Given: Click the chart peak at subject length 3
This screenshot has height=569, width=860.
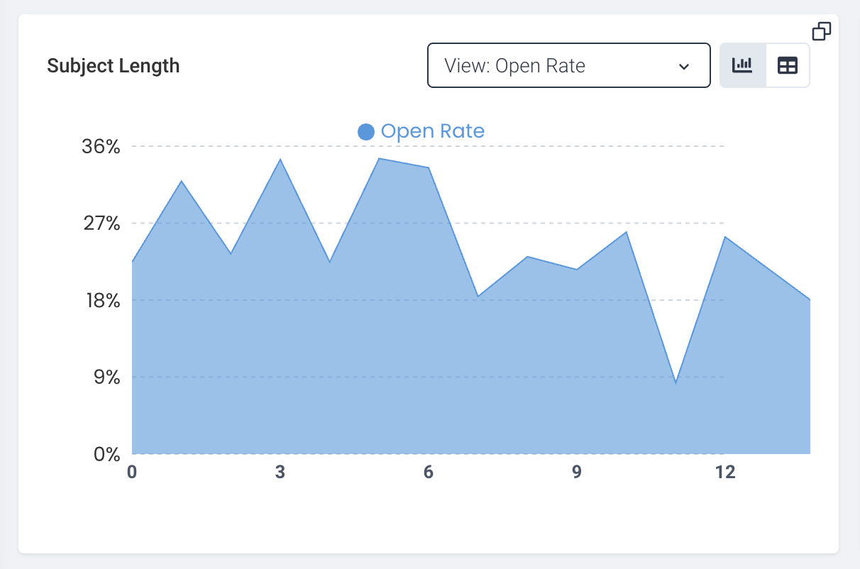Looking at the screenshot, I should pyautogui.click(x=280, y=160).
